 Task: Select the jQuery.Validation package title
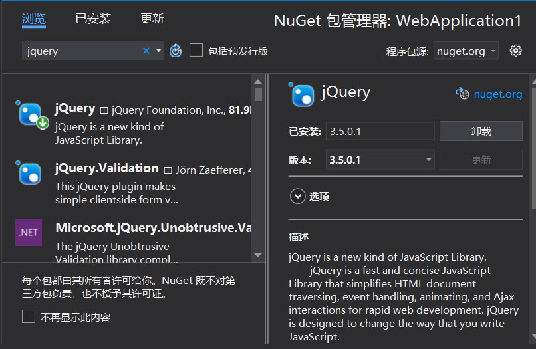tap(106, 168)
